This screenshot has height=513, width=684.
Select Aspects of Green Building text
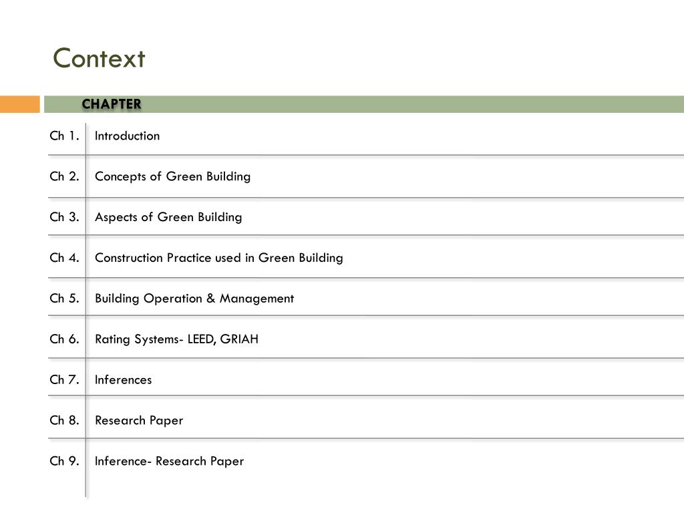point(168,217)
